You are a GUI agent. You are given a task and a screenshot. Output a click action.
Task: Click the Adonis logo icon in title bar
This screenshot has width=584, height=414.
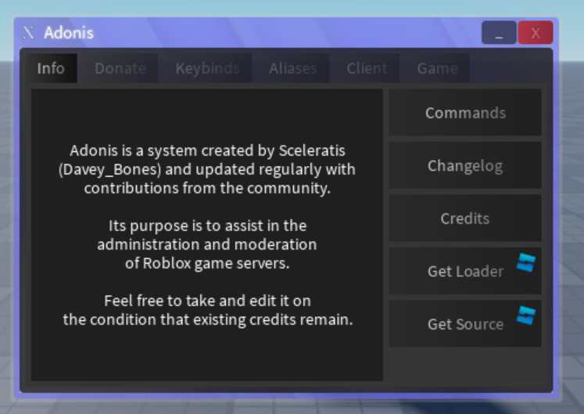coord(29,33)
